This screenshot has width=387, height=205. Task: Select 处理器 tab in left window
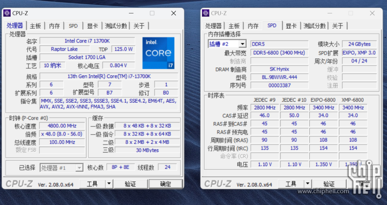pos(15,25)
